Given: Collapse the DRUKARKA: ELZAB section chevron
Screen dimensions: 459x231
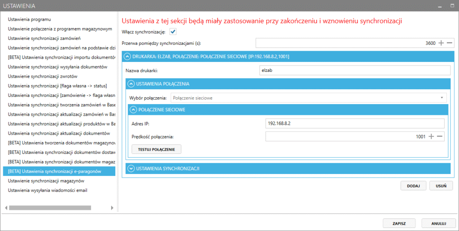Looking at the screenshot, I should (x=127, y=57).
